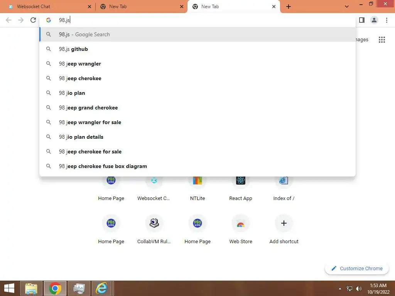Open the Web Store shortcut
395x296 pixels.
(241, 229)
